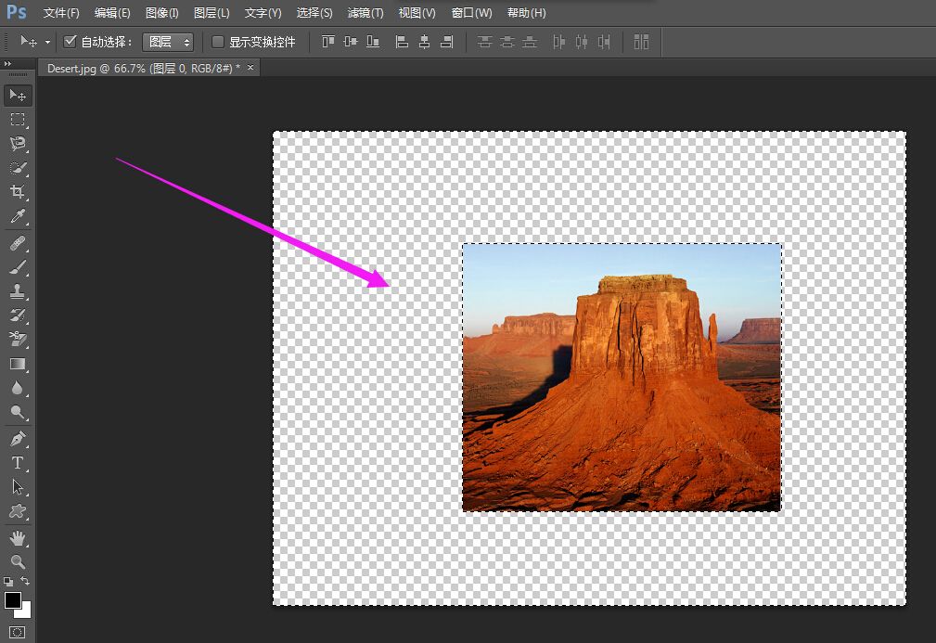The height and width of the screenshot is (643, 936).
Task: Open the Move tool preset picker arrow
Action: [47, 43]
